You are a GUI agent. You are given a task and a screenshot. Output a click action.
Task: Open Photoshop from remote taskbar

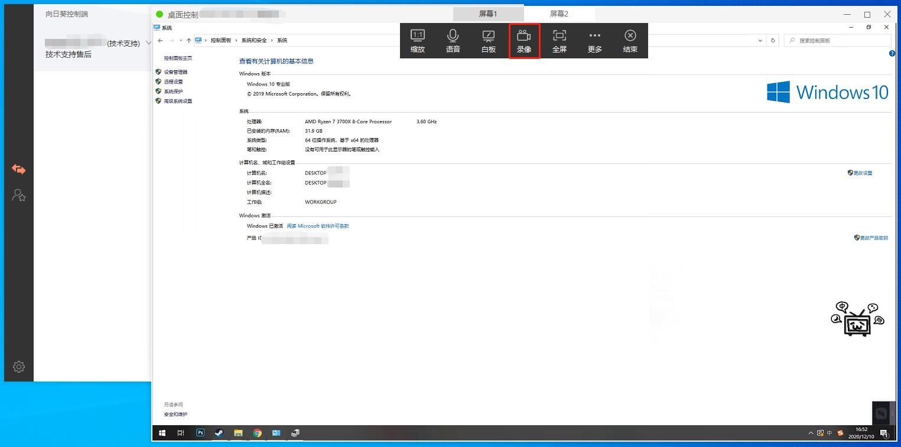[200, 433]
